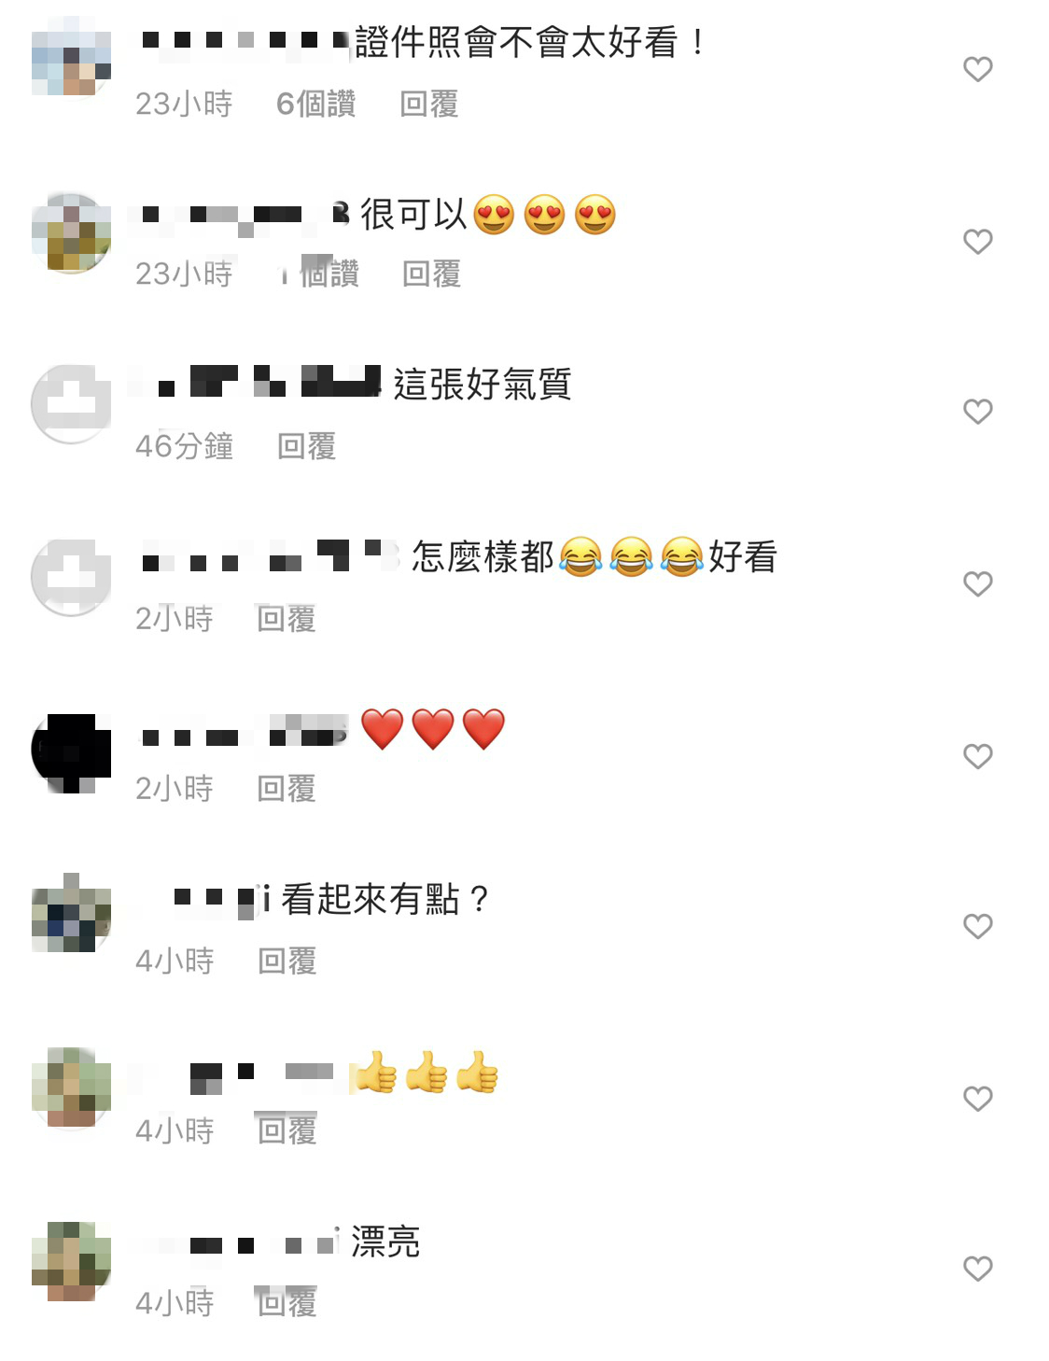Open avatar of 漂亮 commenter
1049x1361 pixels.
tap(71, 1261)
